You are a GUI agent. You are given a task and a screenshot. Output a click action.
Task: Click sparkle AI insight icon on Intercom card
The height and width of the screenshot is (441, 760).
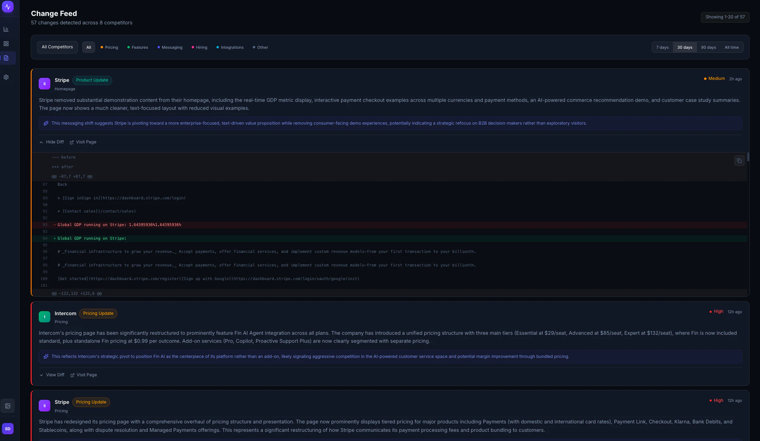point(46,356)
